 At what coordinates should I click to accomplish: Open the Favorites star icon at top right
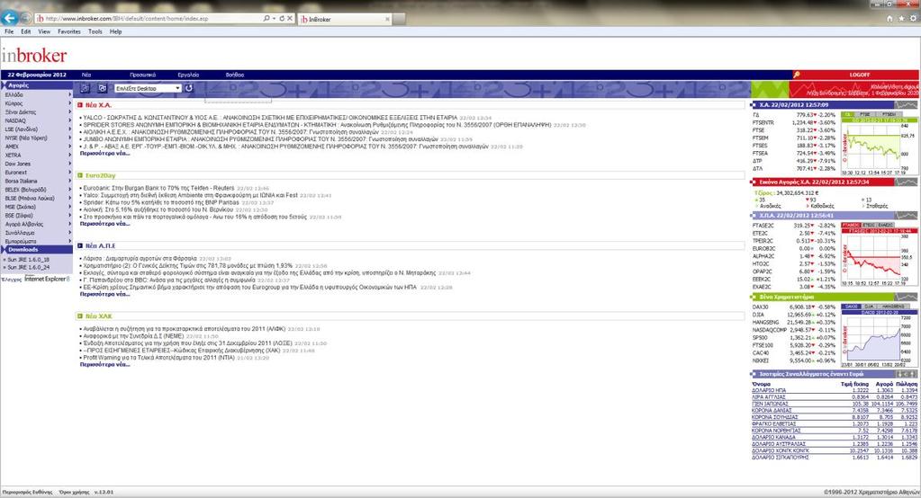(x=901, y=19)
